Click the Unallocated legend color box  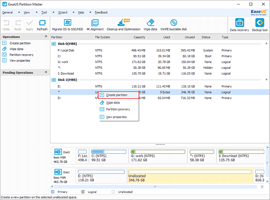click(x=113, y=192)
